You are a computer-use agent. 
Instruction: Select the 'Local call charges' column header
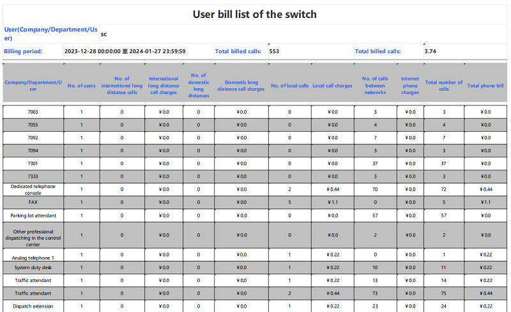click(332, 86)
